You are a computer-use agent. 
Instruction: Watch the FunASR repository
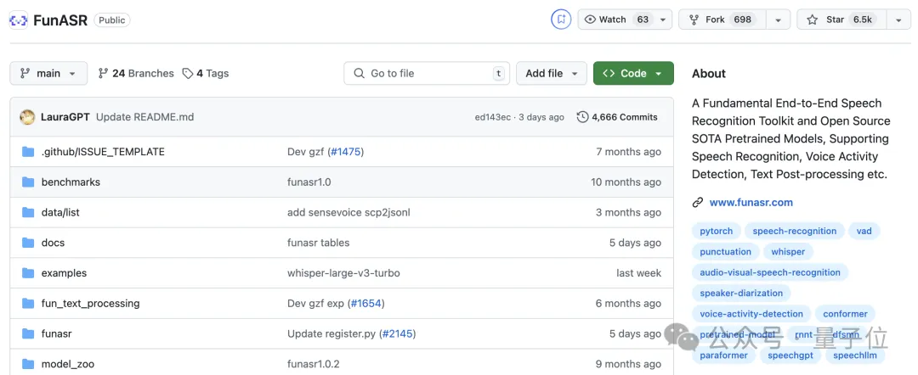pos(616,20)
